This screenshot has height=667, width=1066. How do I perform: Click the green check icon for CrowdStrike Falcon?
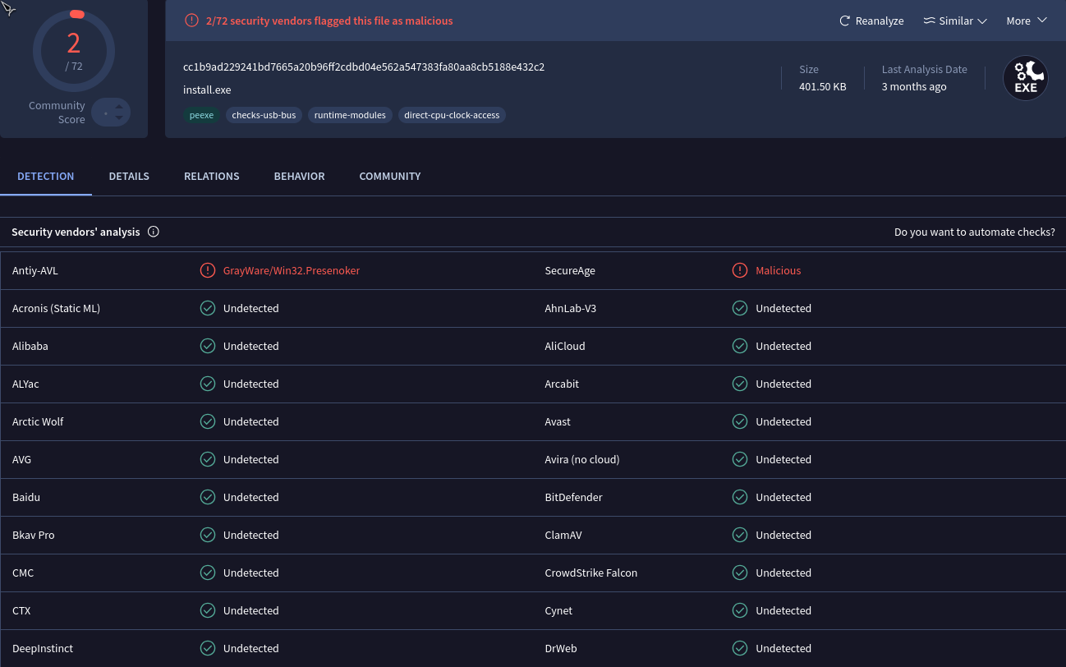coord(740,573)
